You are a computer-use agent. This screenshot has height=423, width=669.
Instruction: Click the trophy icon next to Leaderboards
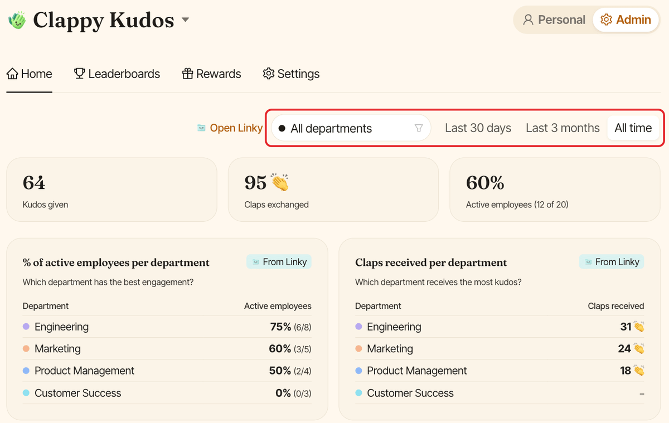80,74
